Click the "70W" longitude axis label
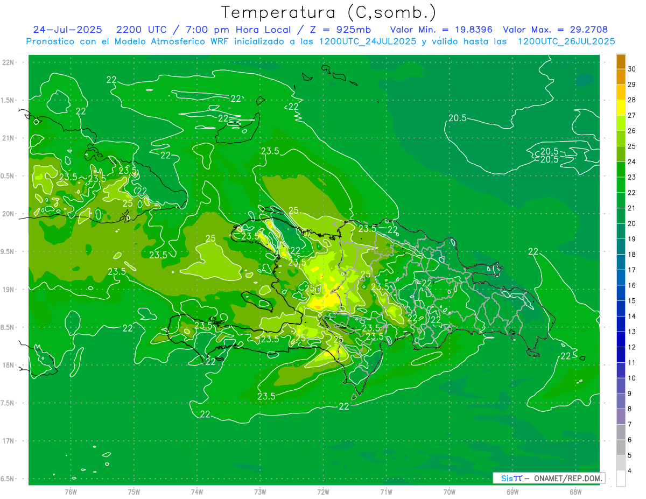 click(450, 492)
